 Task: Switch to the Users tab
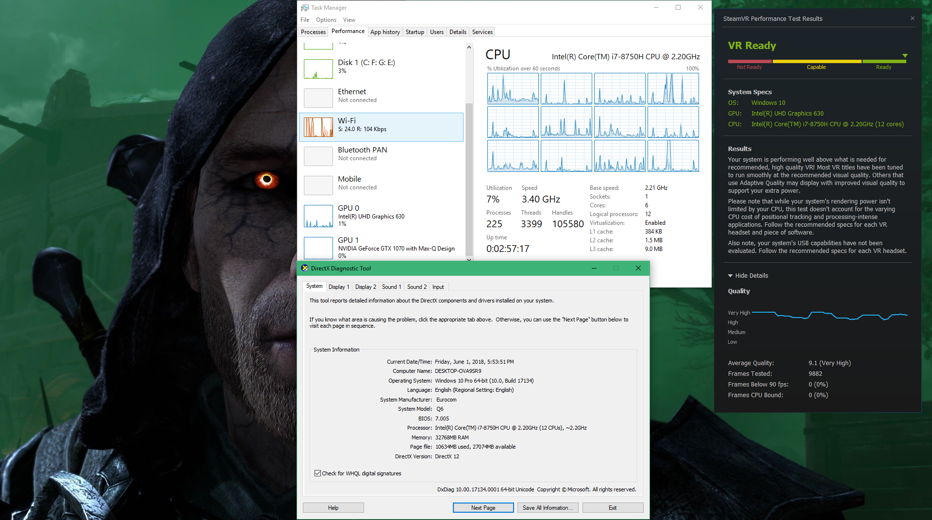(x=437, y=32)
